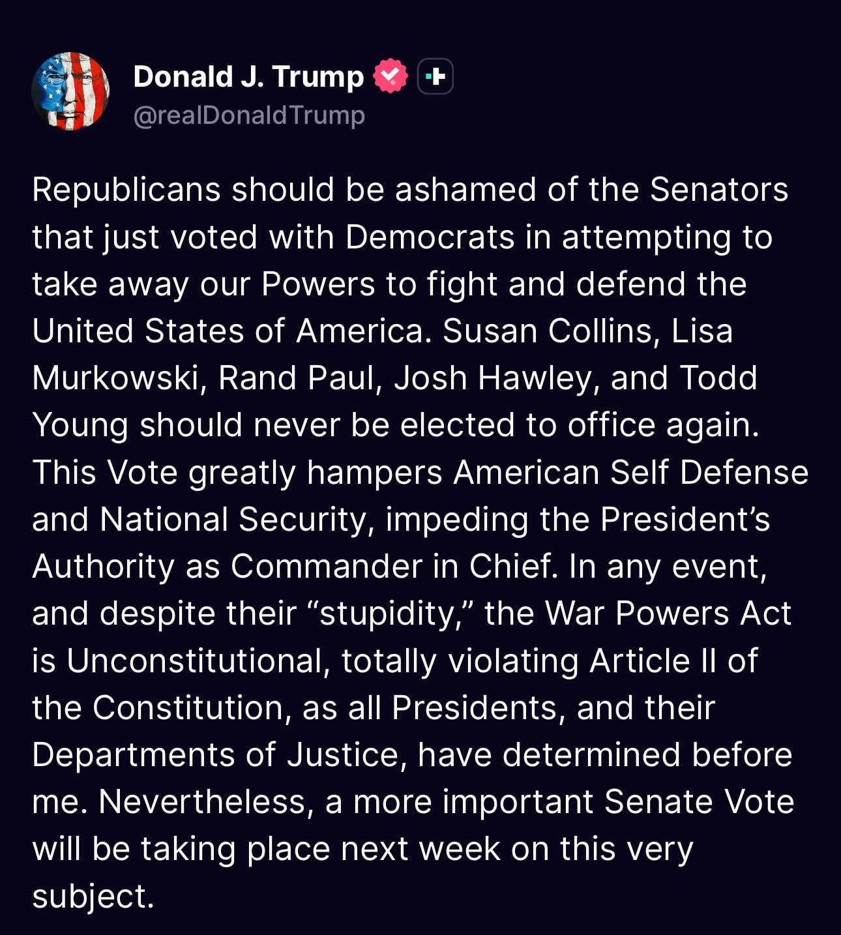Click the word Young in the post
The height and width of the screenshot is (935, 841).
(80, 426)
